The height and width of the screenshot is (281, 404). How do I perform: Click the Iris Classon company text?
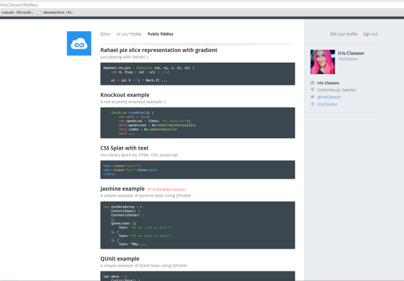(328, 83)
